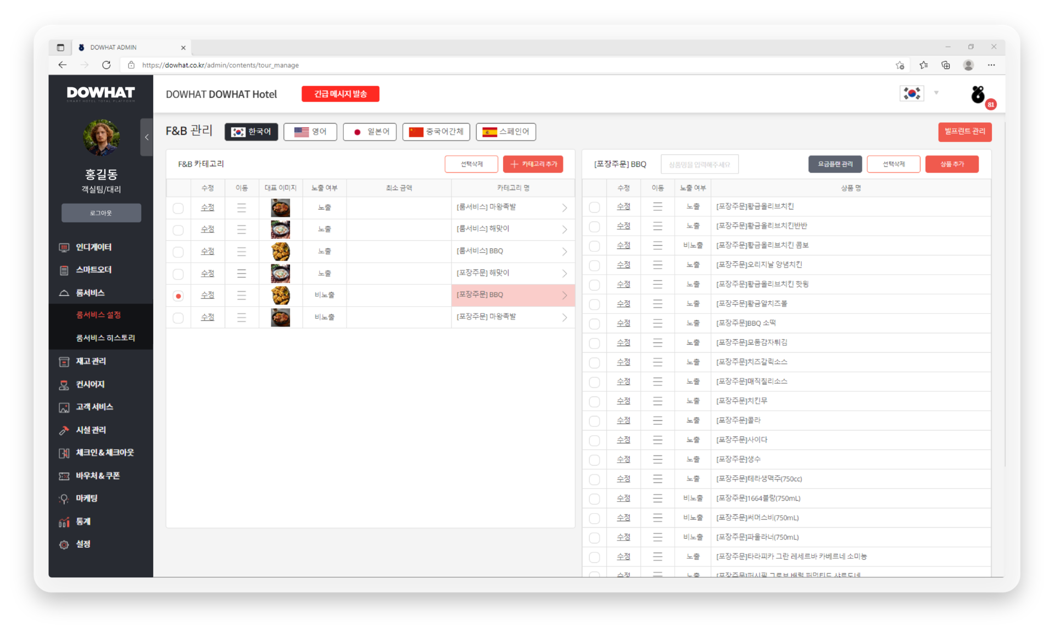Open 룸서비스 히스토리 submenu item
The image size is (1054, 635).
[x=105, y=338]
